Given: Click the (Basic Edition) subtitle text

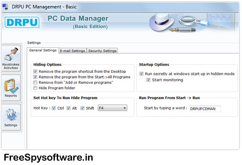Looking at the screenshot, I should pos(90,26).
